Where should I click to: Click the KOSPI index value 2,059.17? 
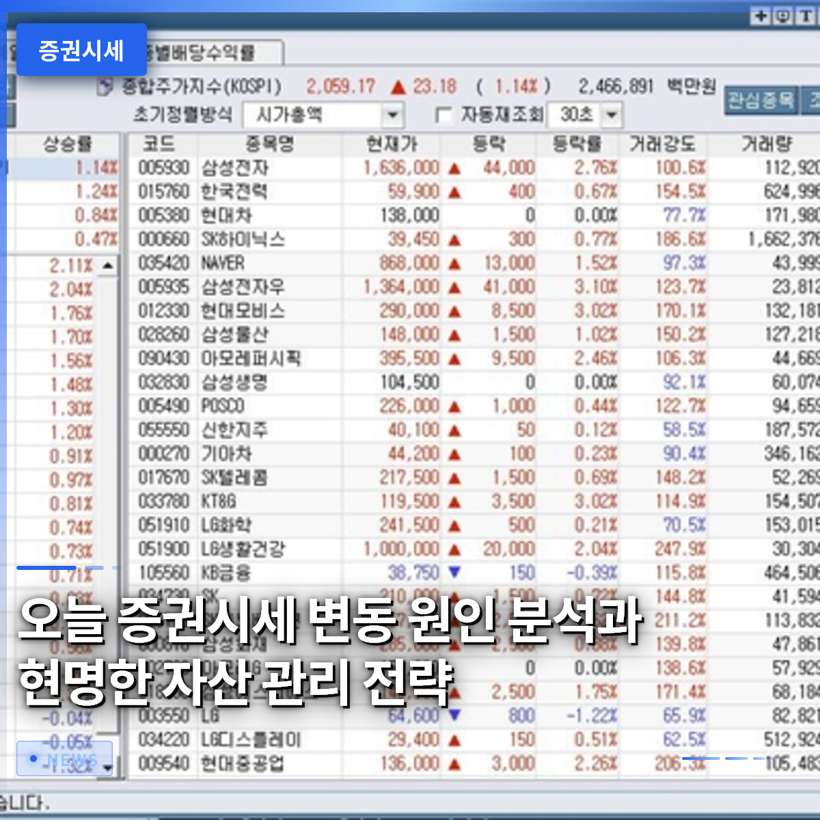[340, 87]
